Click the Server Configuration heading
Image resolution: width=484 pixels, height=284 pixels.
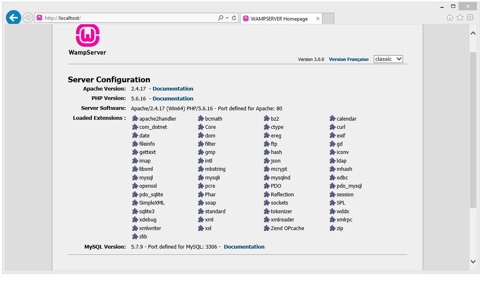click(109, 80)
